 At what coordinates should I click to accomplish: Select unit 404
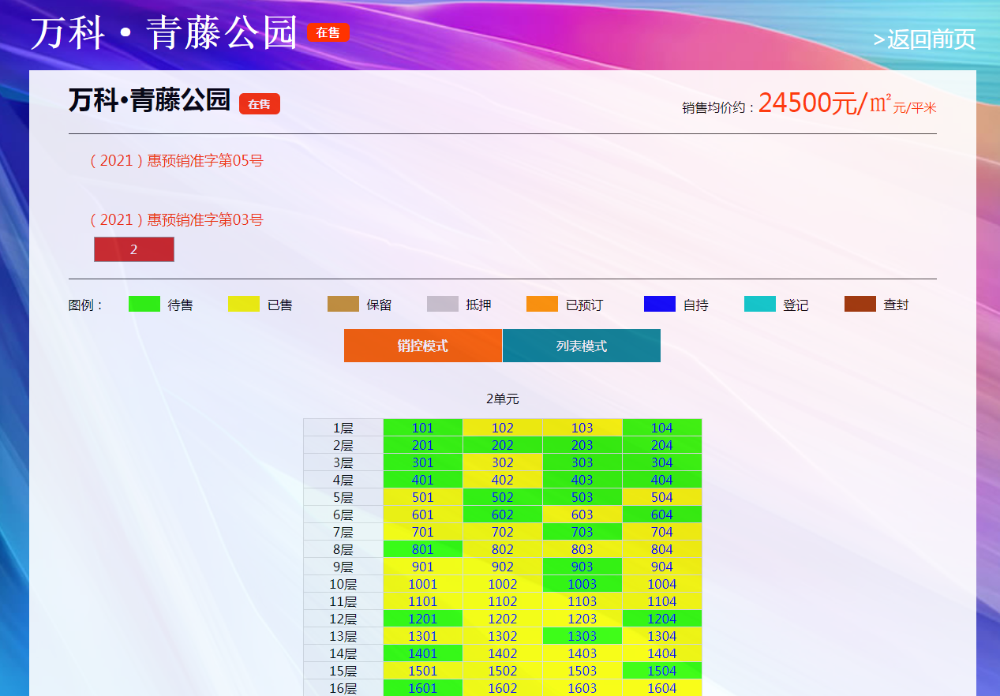tap(662, 480)
